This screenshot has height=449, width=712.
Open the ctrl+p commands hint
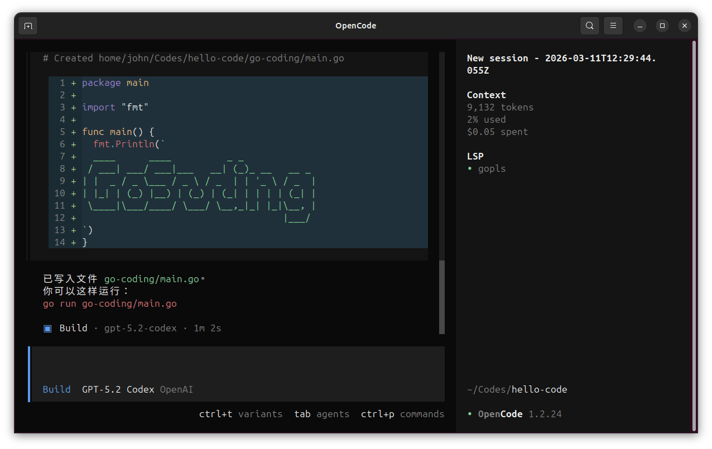[x=402, y=414]
